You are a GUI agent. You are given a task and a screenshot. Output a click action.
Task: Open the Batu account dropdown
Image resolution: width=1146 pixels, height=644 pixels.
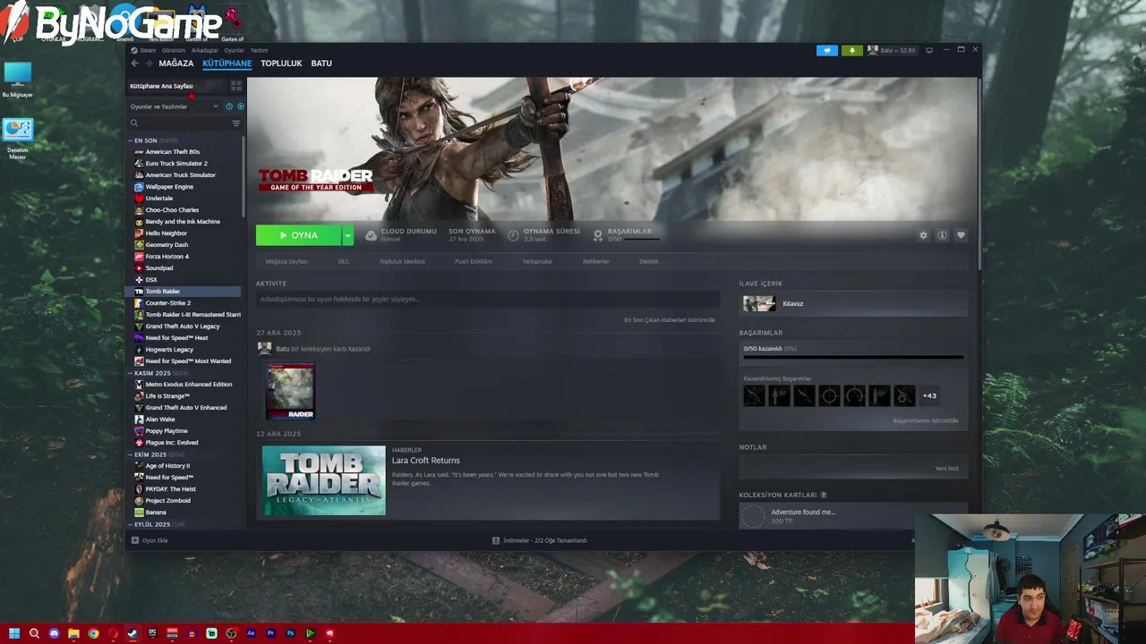click(x=892, y=50)
